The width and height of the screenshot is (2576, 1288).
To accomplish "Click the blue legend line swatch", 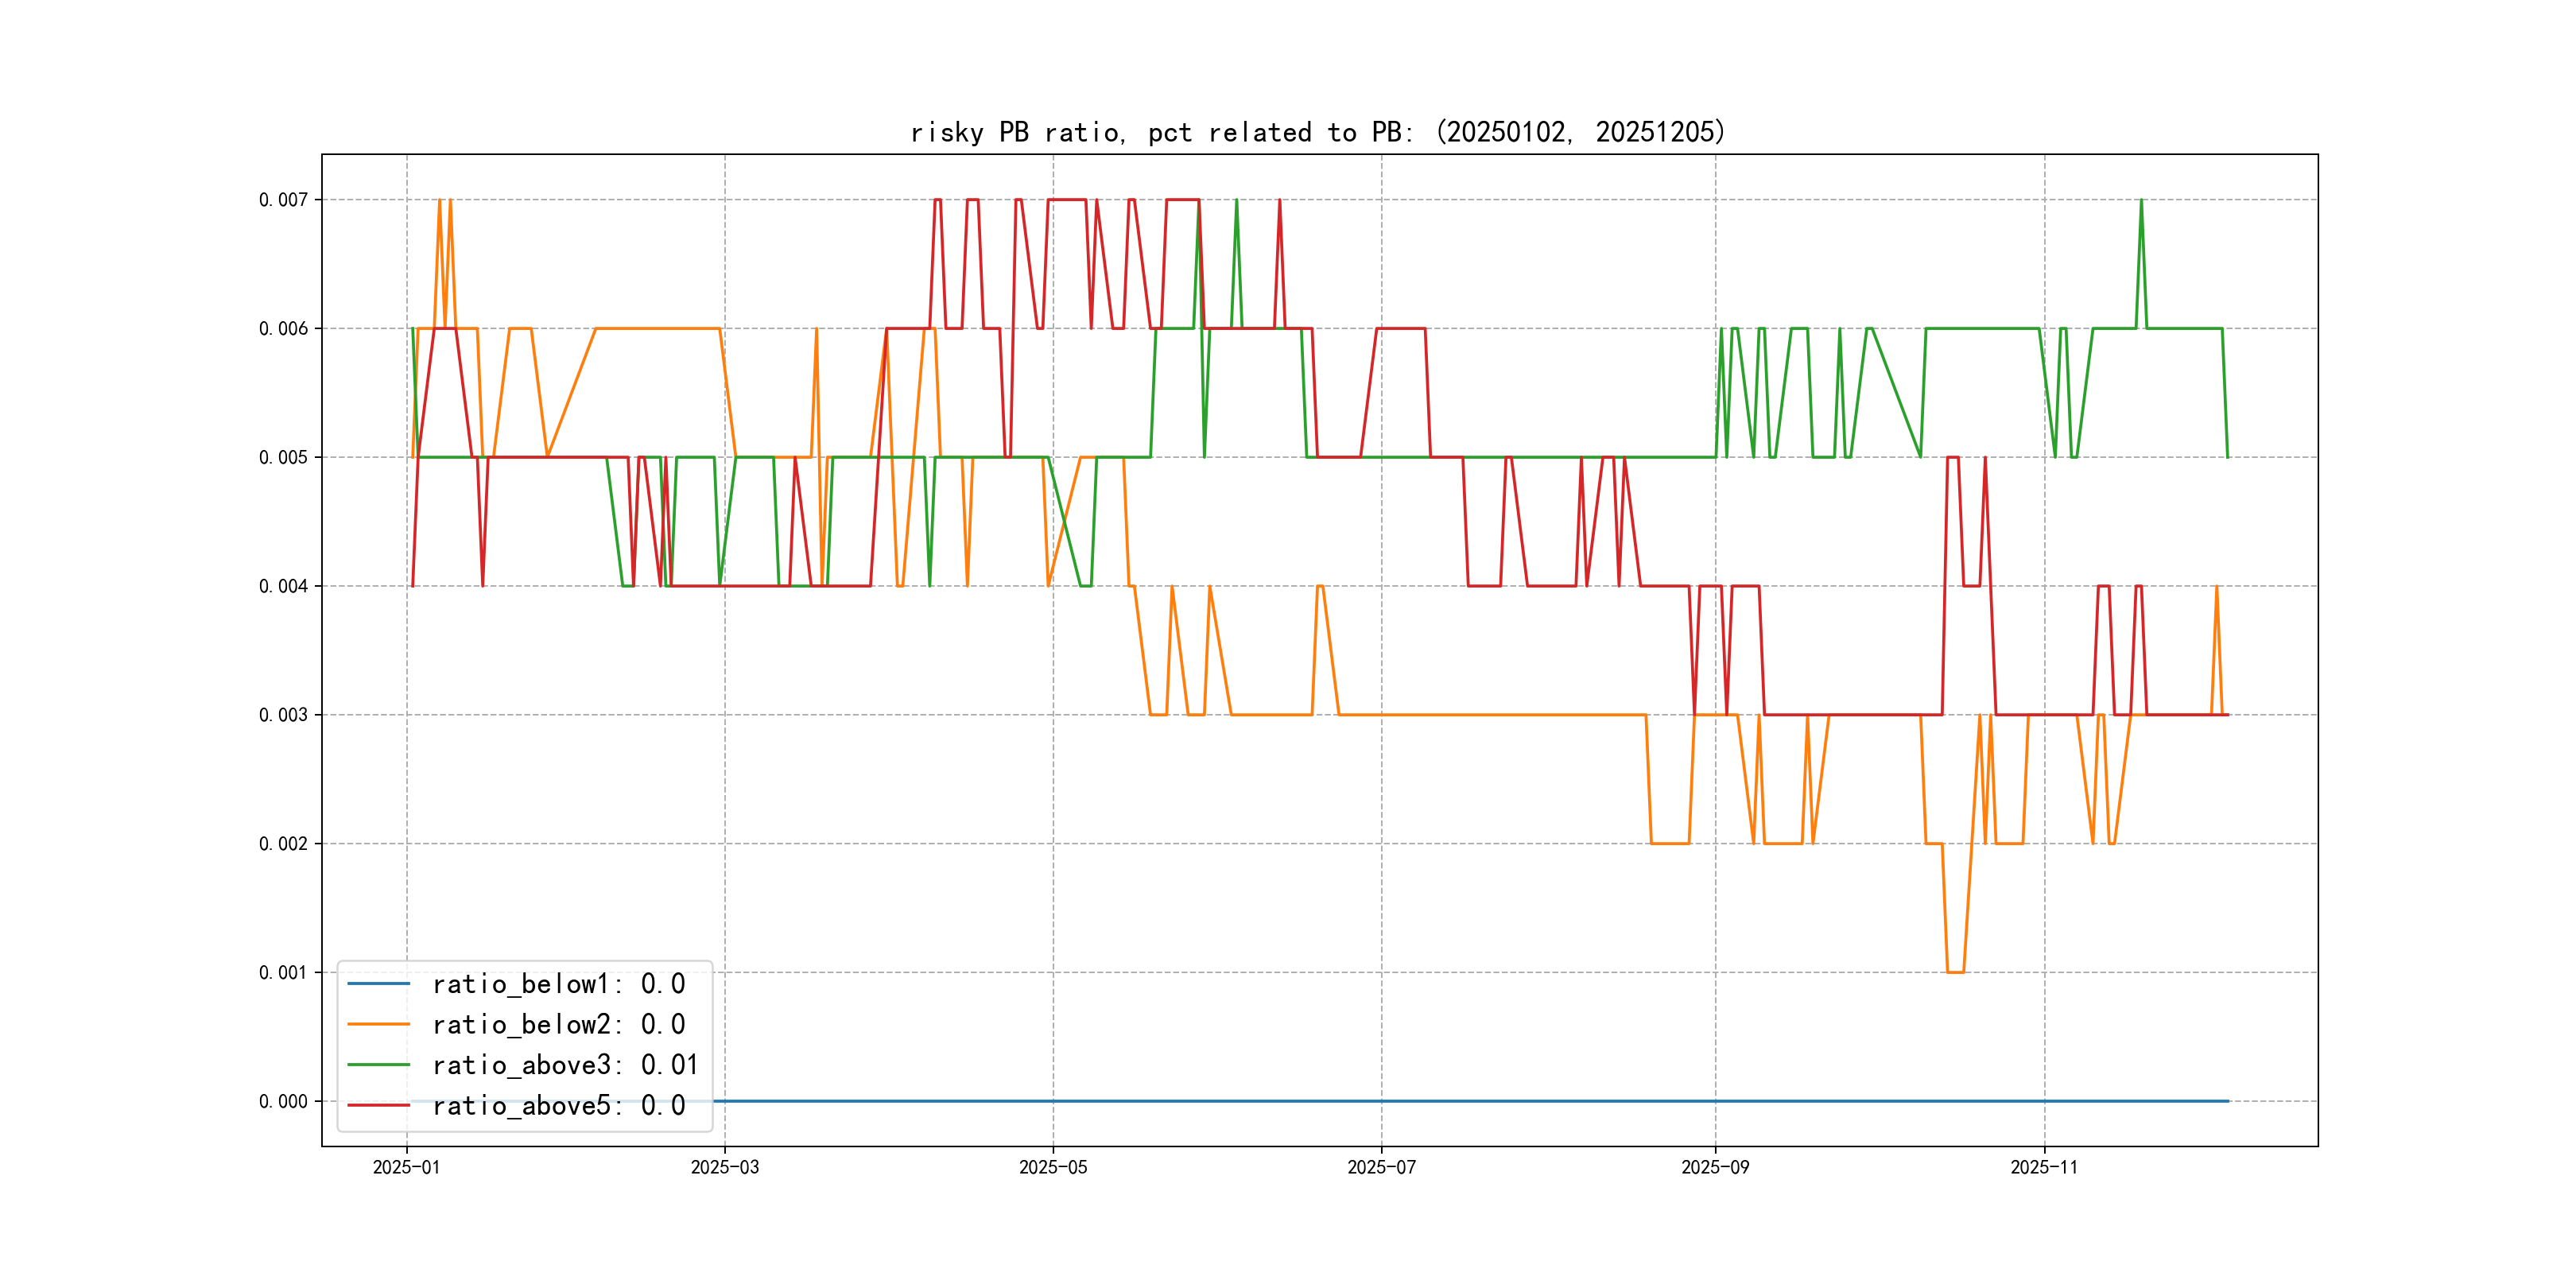I will (378, 984).
